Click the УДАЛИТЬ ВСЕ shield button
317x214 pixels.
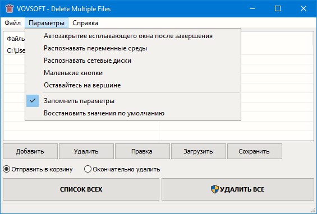(238, 189)
